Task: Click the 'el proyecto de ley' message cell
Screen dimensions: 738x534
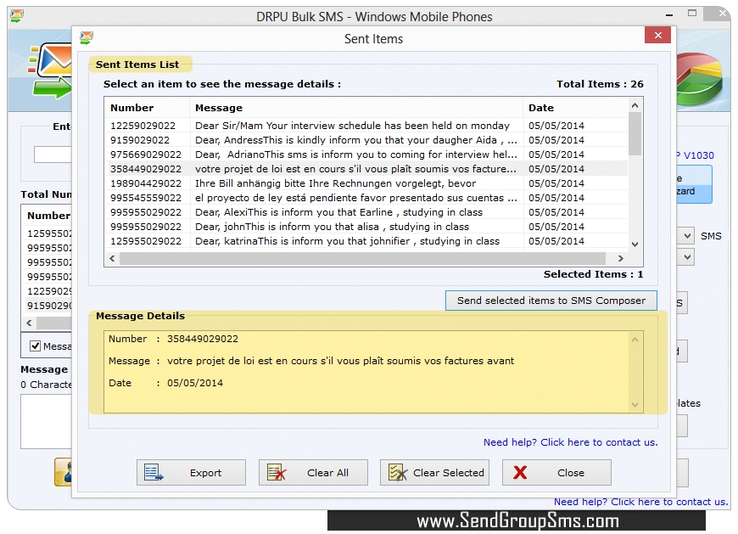Action: tap(355, 198)
